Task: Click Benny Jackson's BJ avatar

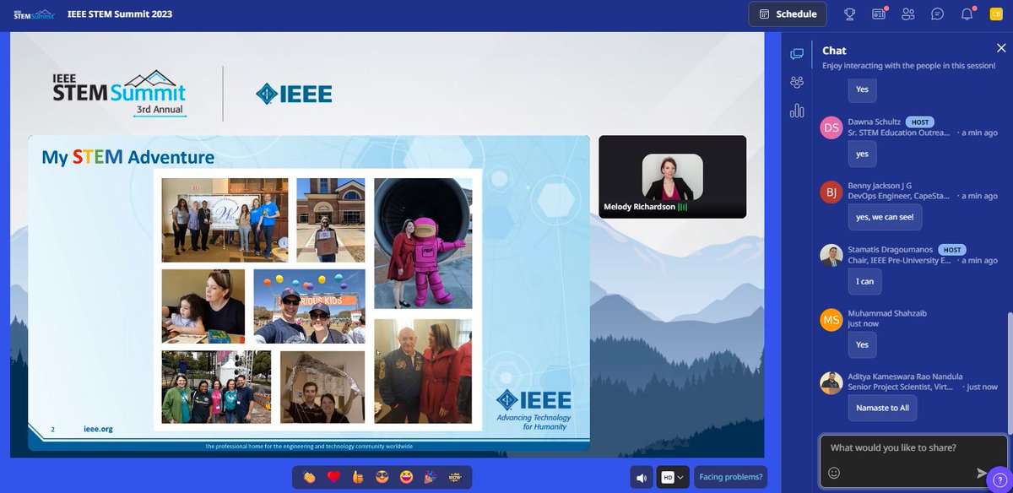Action: tap(832, 192)
